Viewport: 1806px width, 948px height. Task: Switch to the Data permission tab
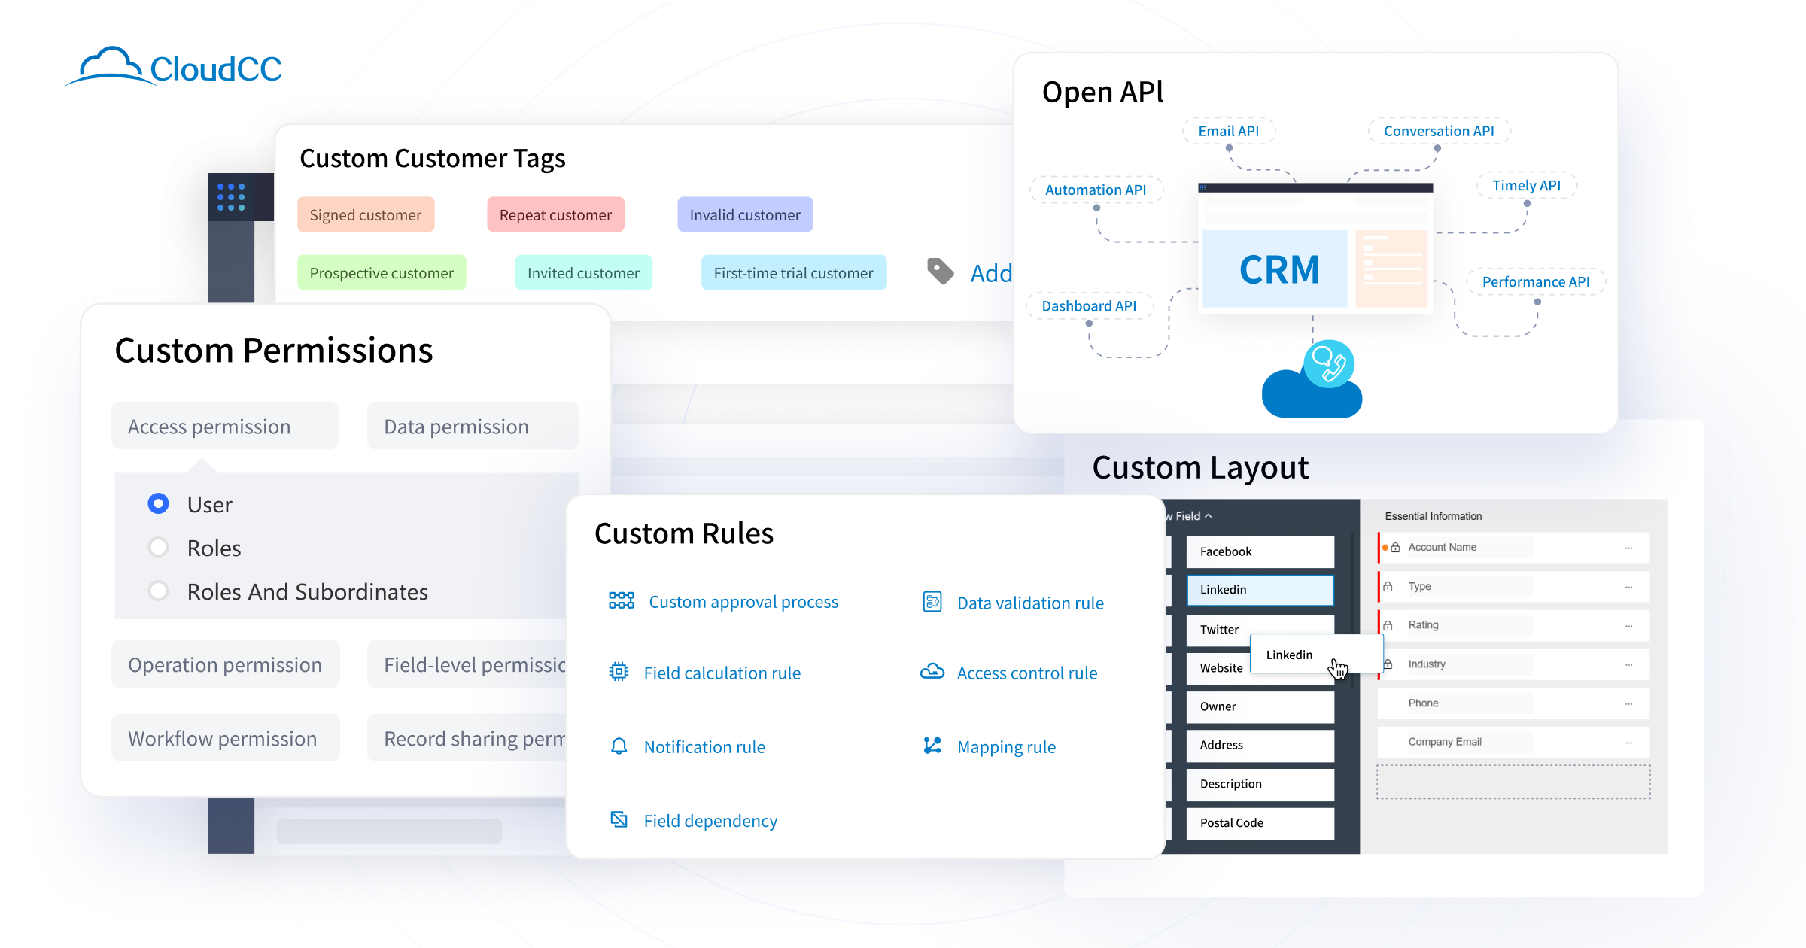473,426
